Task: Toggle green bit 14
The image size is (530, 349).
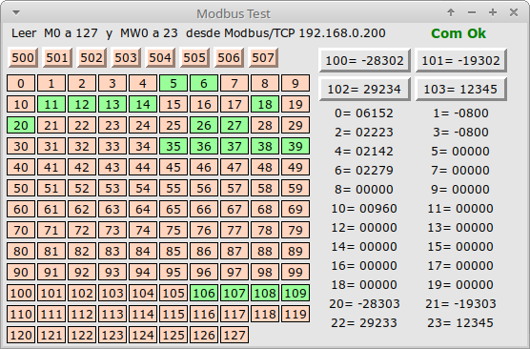Action: click(143, 104)
